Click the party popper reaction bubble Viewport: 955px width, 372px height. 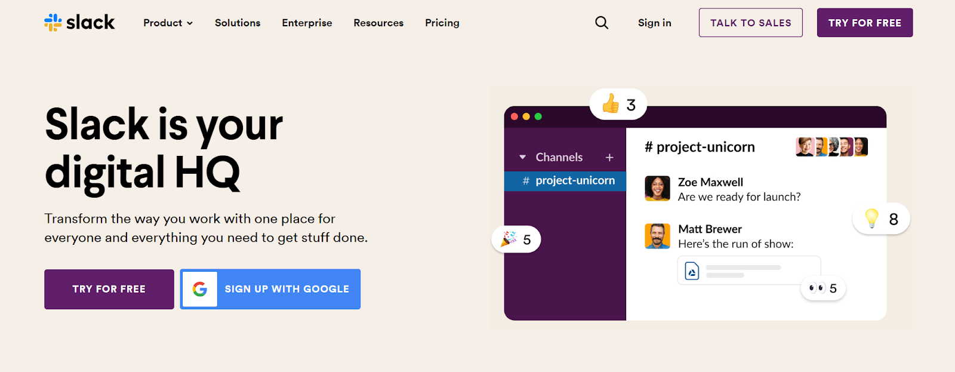point(516,239)
